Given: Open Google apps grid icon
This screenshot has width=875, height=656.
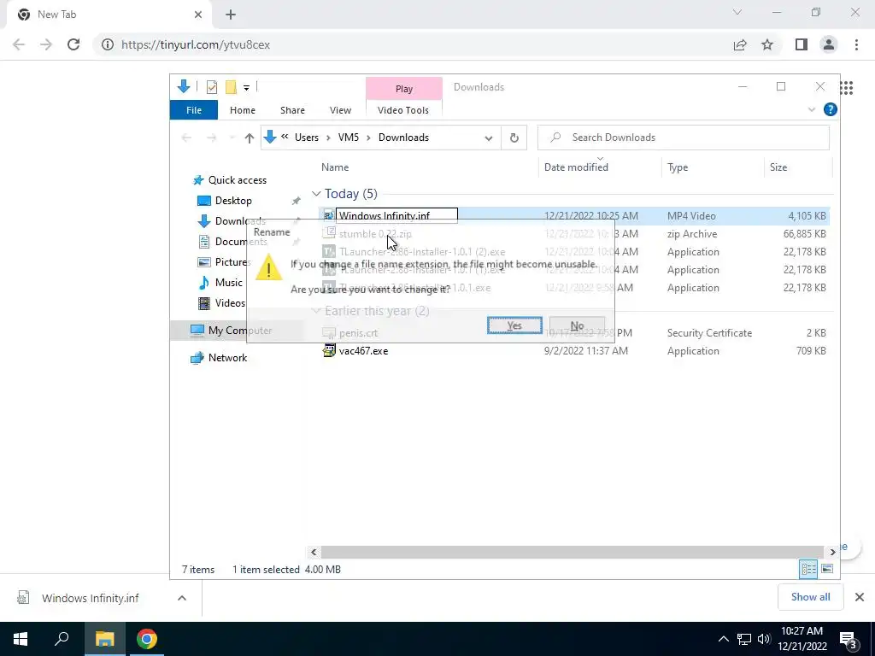Looking at the screenshot, I should pyautogui.click(x=847, y=88).
